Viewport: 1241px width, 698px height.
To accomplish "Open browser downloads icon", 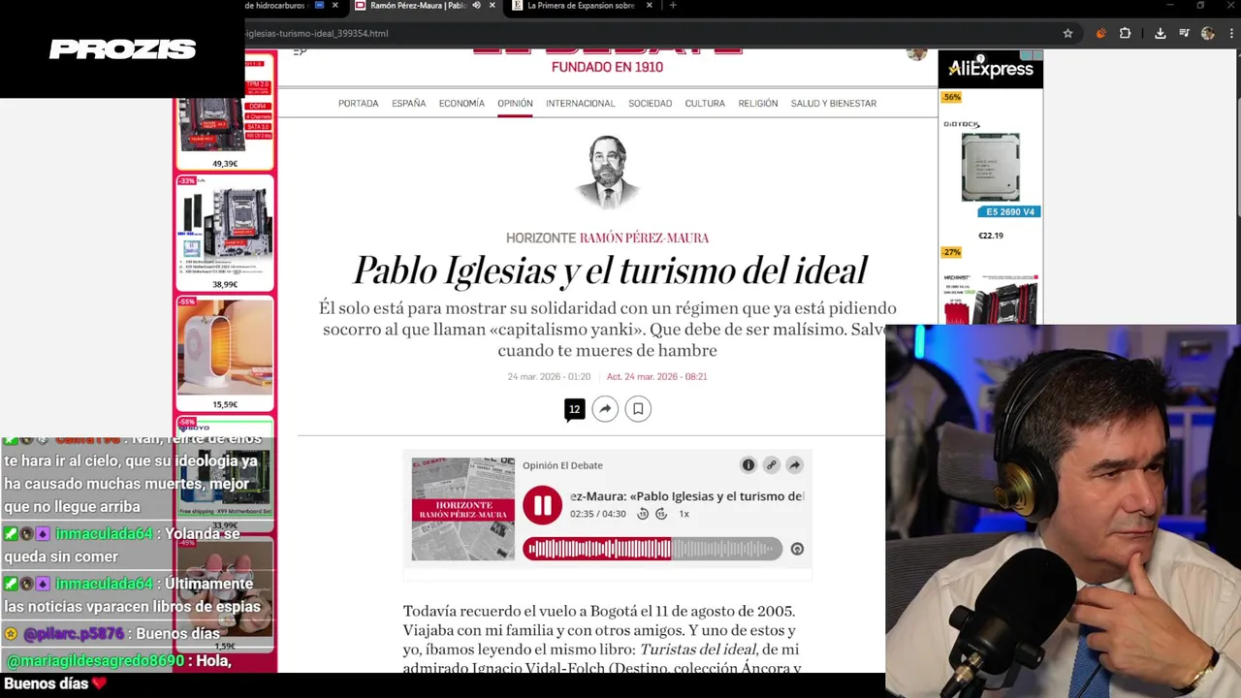I will (1160, 33).
